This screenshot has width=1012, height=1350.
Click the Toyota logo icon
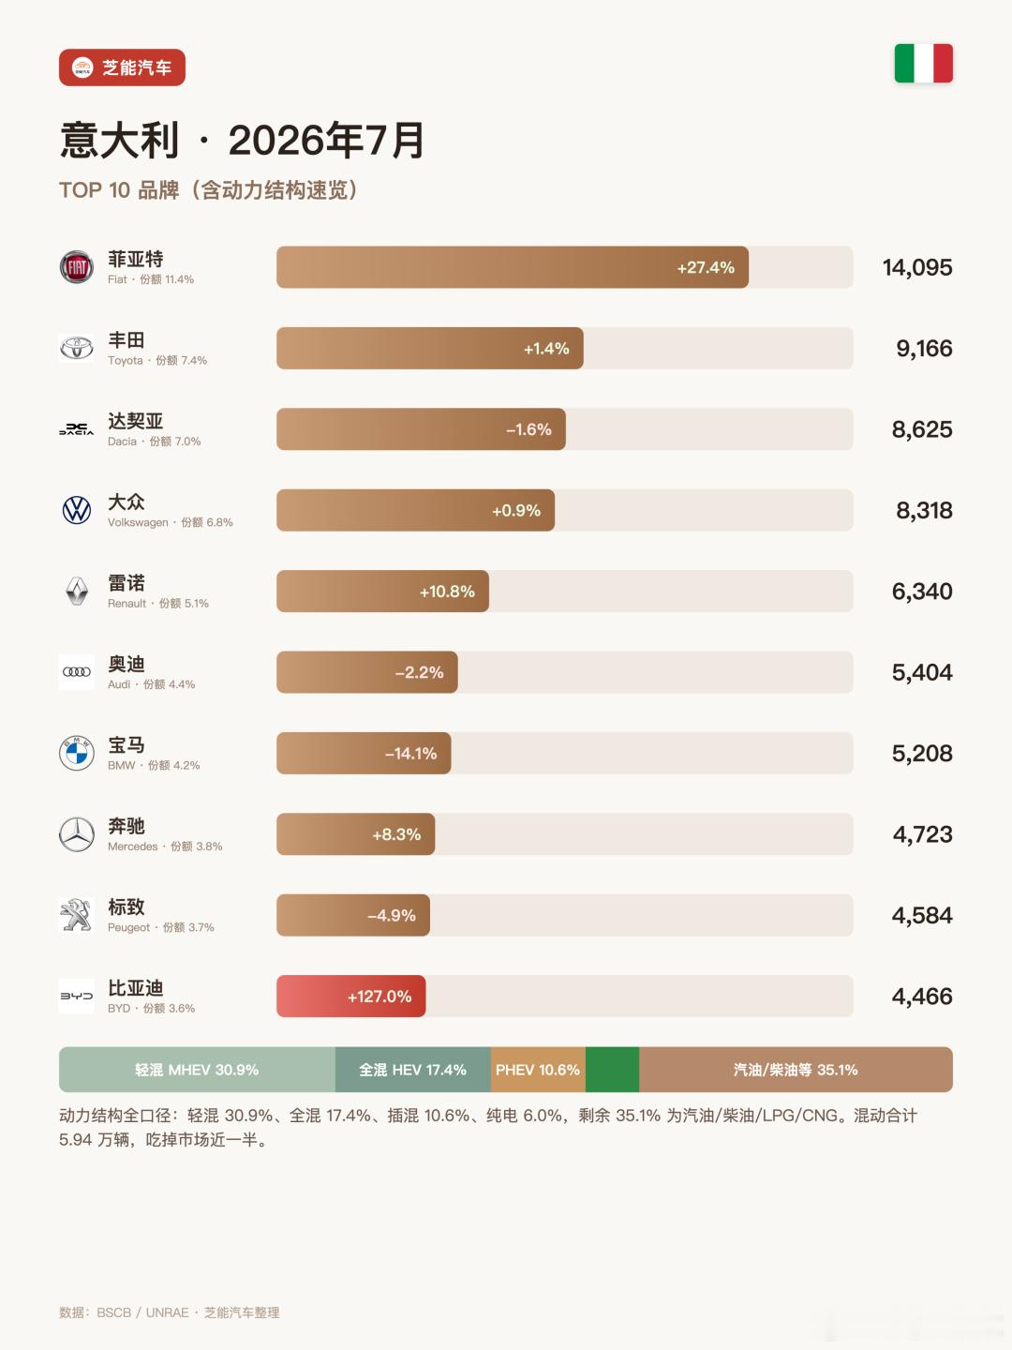click(77, 348)
